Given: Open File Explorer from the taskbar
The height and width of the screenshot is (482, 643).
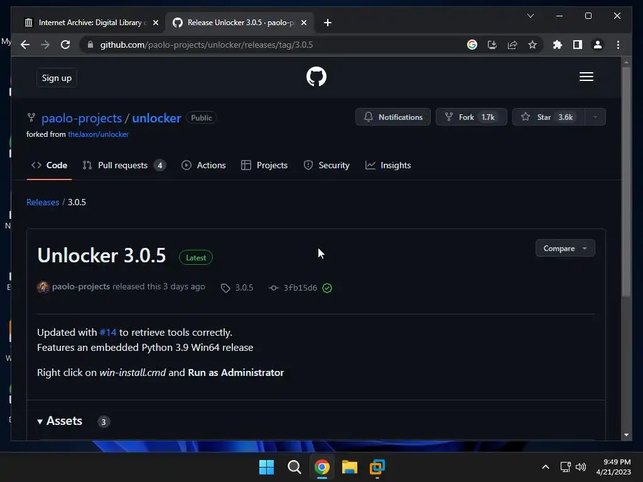Looking at the screenshot, I should click(x=350, y=467).
